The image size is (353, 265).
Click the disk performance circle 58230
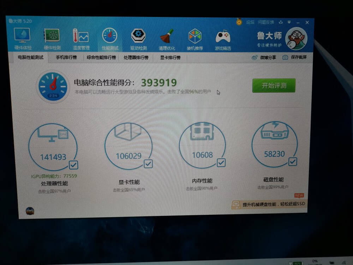coord(274,144)
